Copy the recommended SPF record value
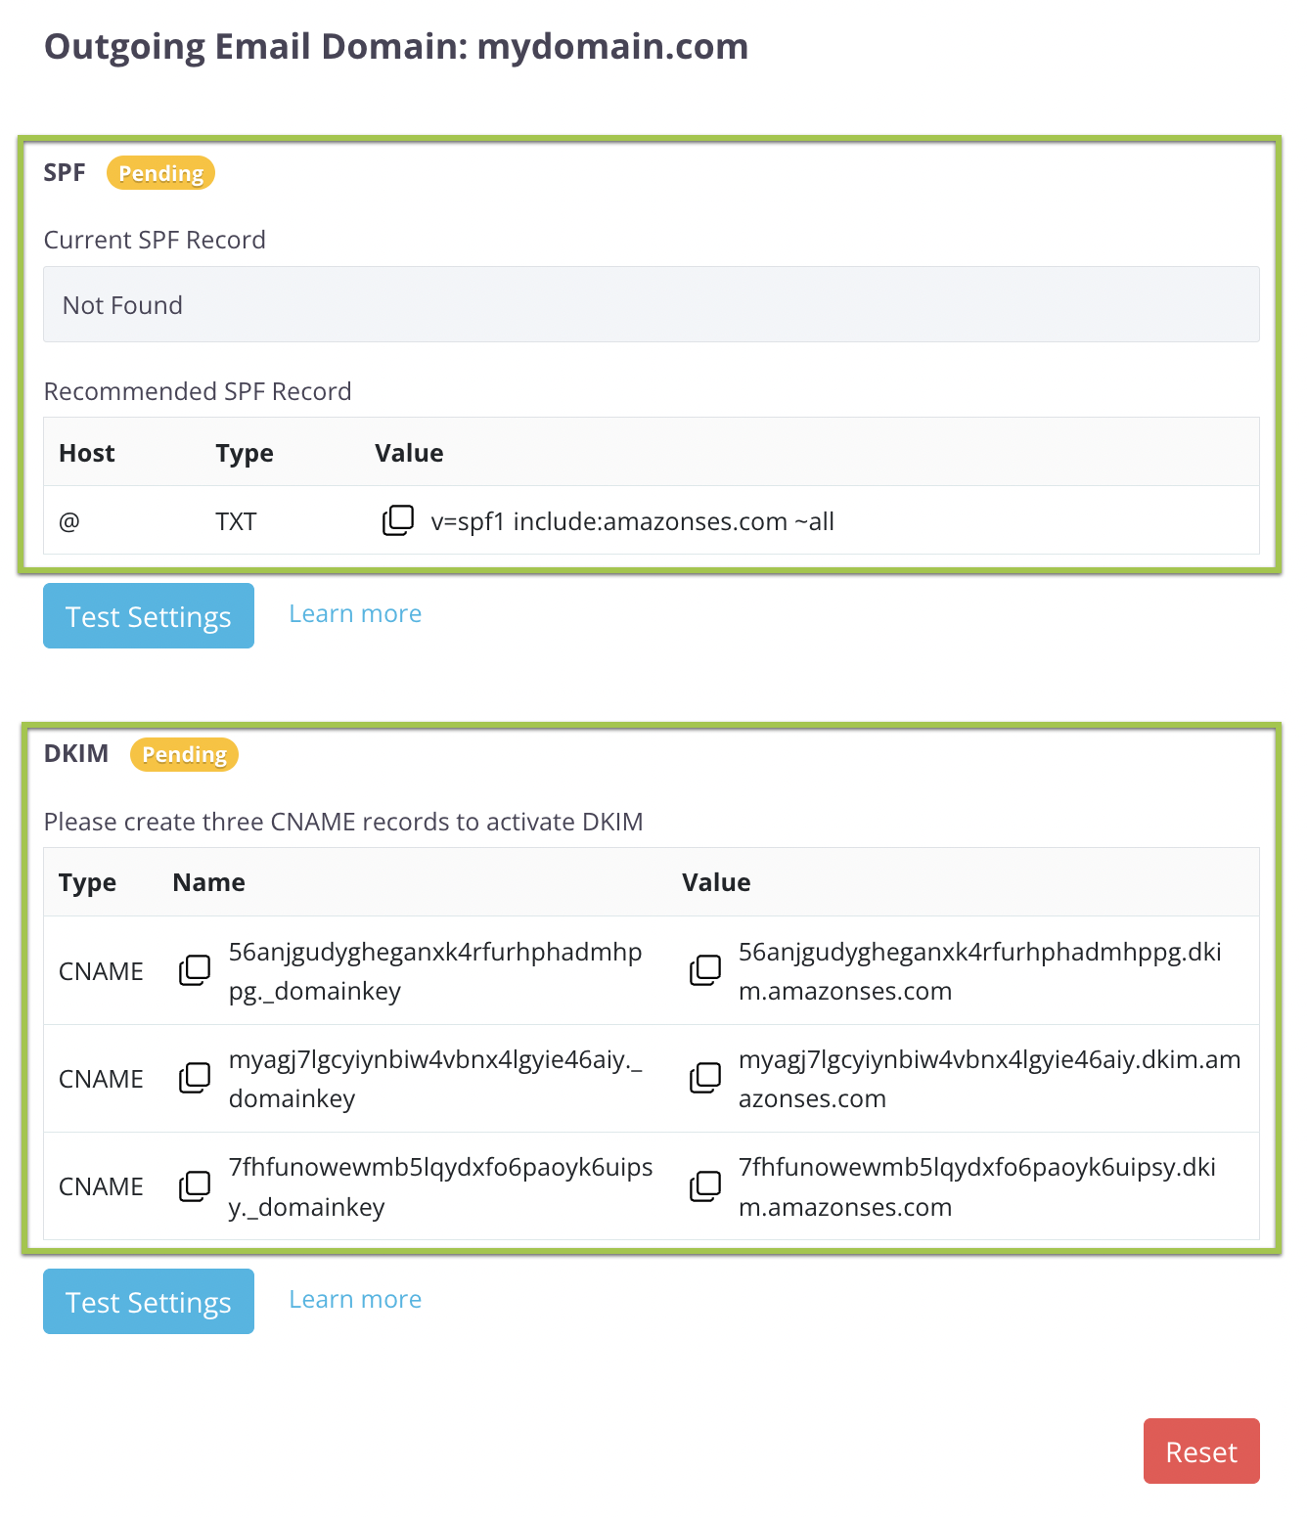 point(397,520)
